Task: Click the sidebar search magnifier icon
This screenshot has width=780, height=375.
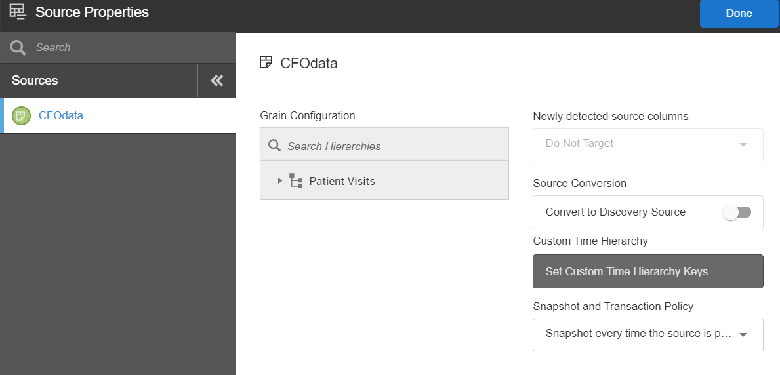Action: click(x=18, y=48)
